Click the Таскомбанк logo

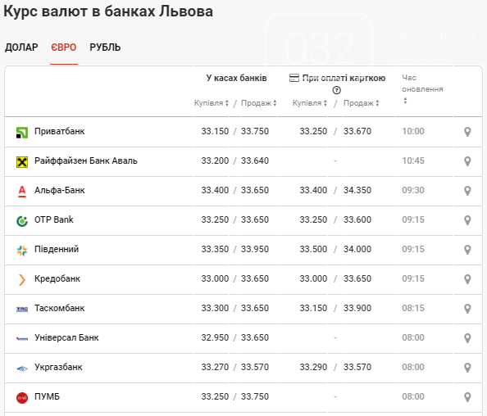(22, 309)
